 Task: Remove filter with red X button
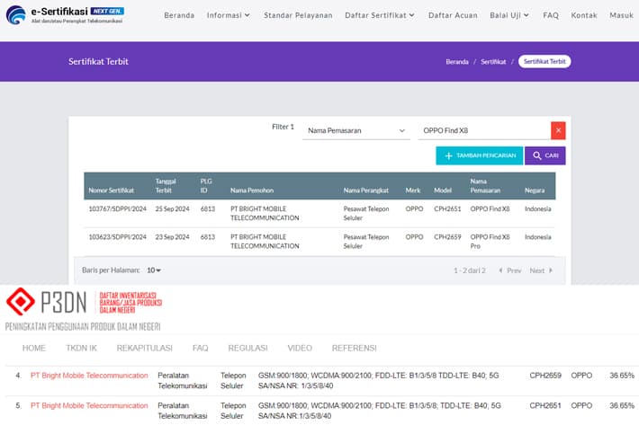(x=558, y=130)
